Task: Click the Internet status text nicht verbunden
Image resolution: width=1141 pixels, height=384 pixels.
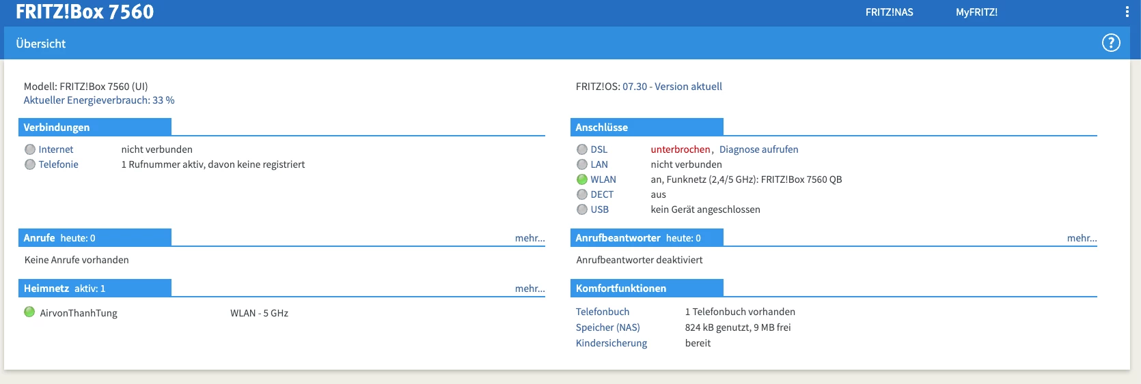Action: [x=156, y=149]
